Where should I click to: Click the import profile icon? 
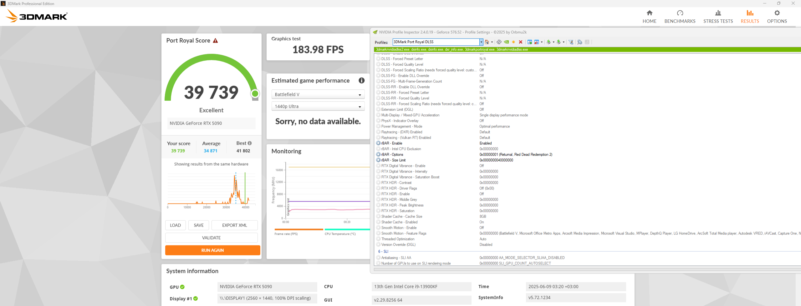pos(559,42)
